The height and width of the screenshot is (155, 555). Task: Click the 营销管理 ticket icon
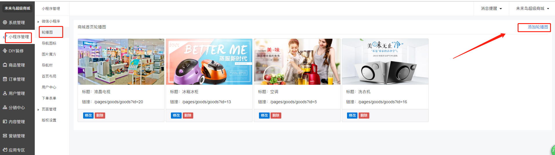point(5,136)
